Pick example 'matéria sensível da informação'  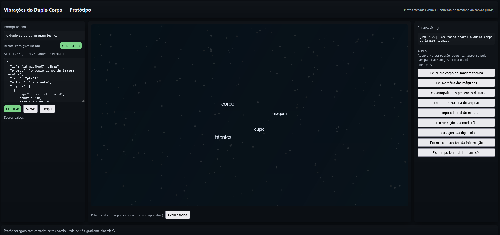pyautogui.click(x=456, y=143)
